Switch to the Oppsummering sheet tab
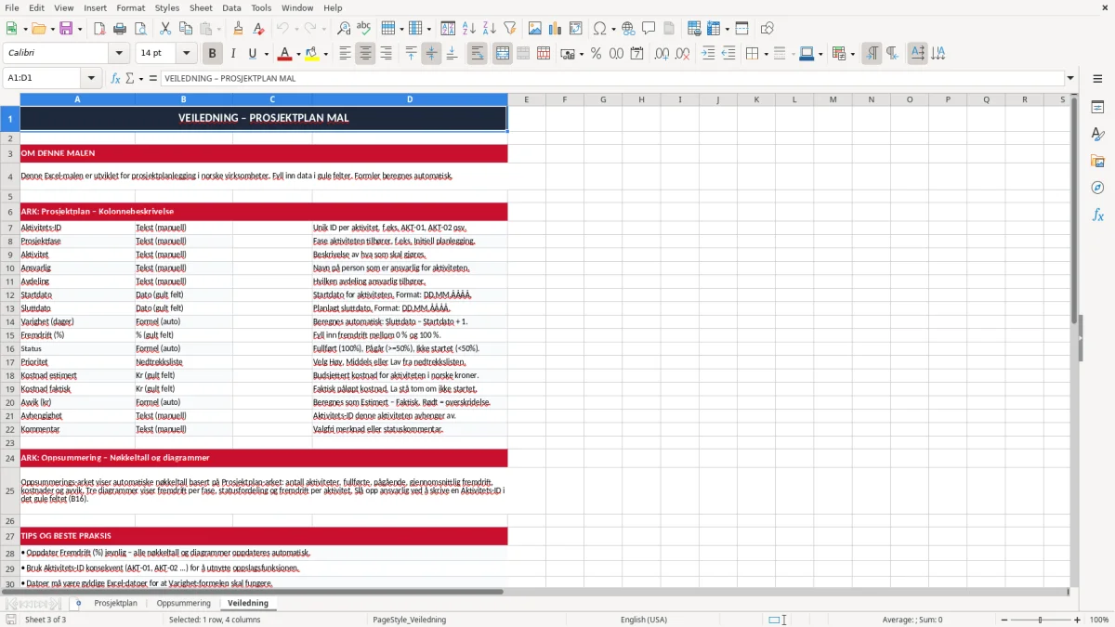Screen dimensions: 1115x627 point(183,603)
